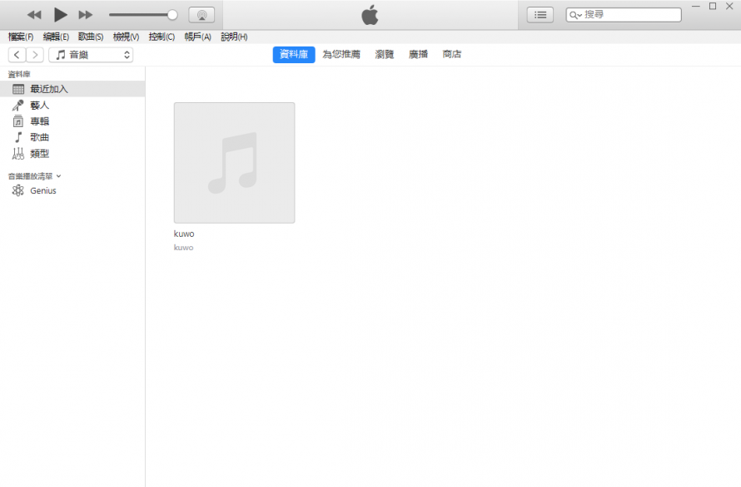This screenshot has width=741, height=487.
Task: Minimize the iTunes window
Action: 696,6
